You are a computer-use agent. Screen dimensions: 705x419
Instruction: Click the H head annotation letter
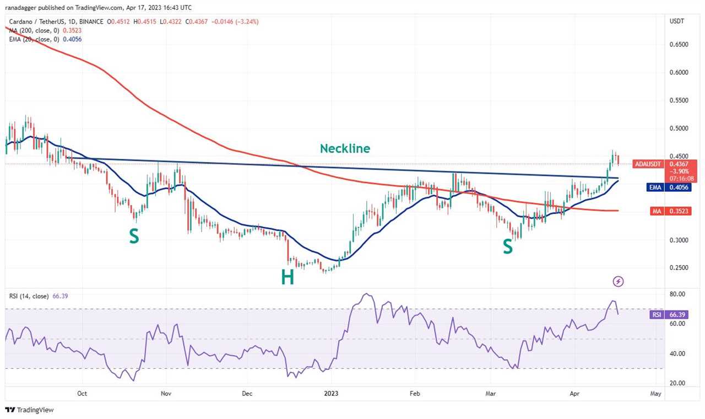pos(288,277)
